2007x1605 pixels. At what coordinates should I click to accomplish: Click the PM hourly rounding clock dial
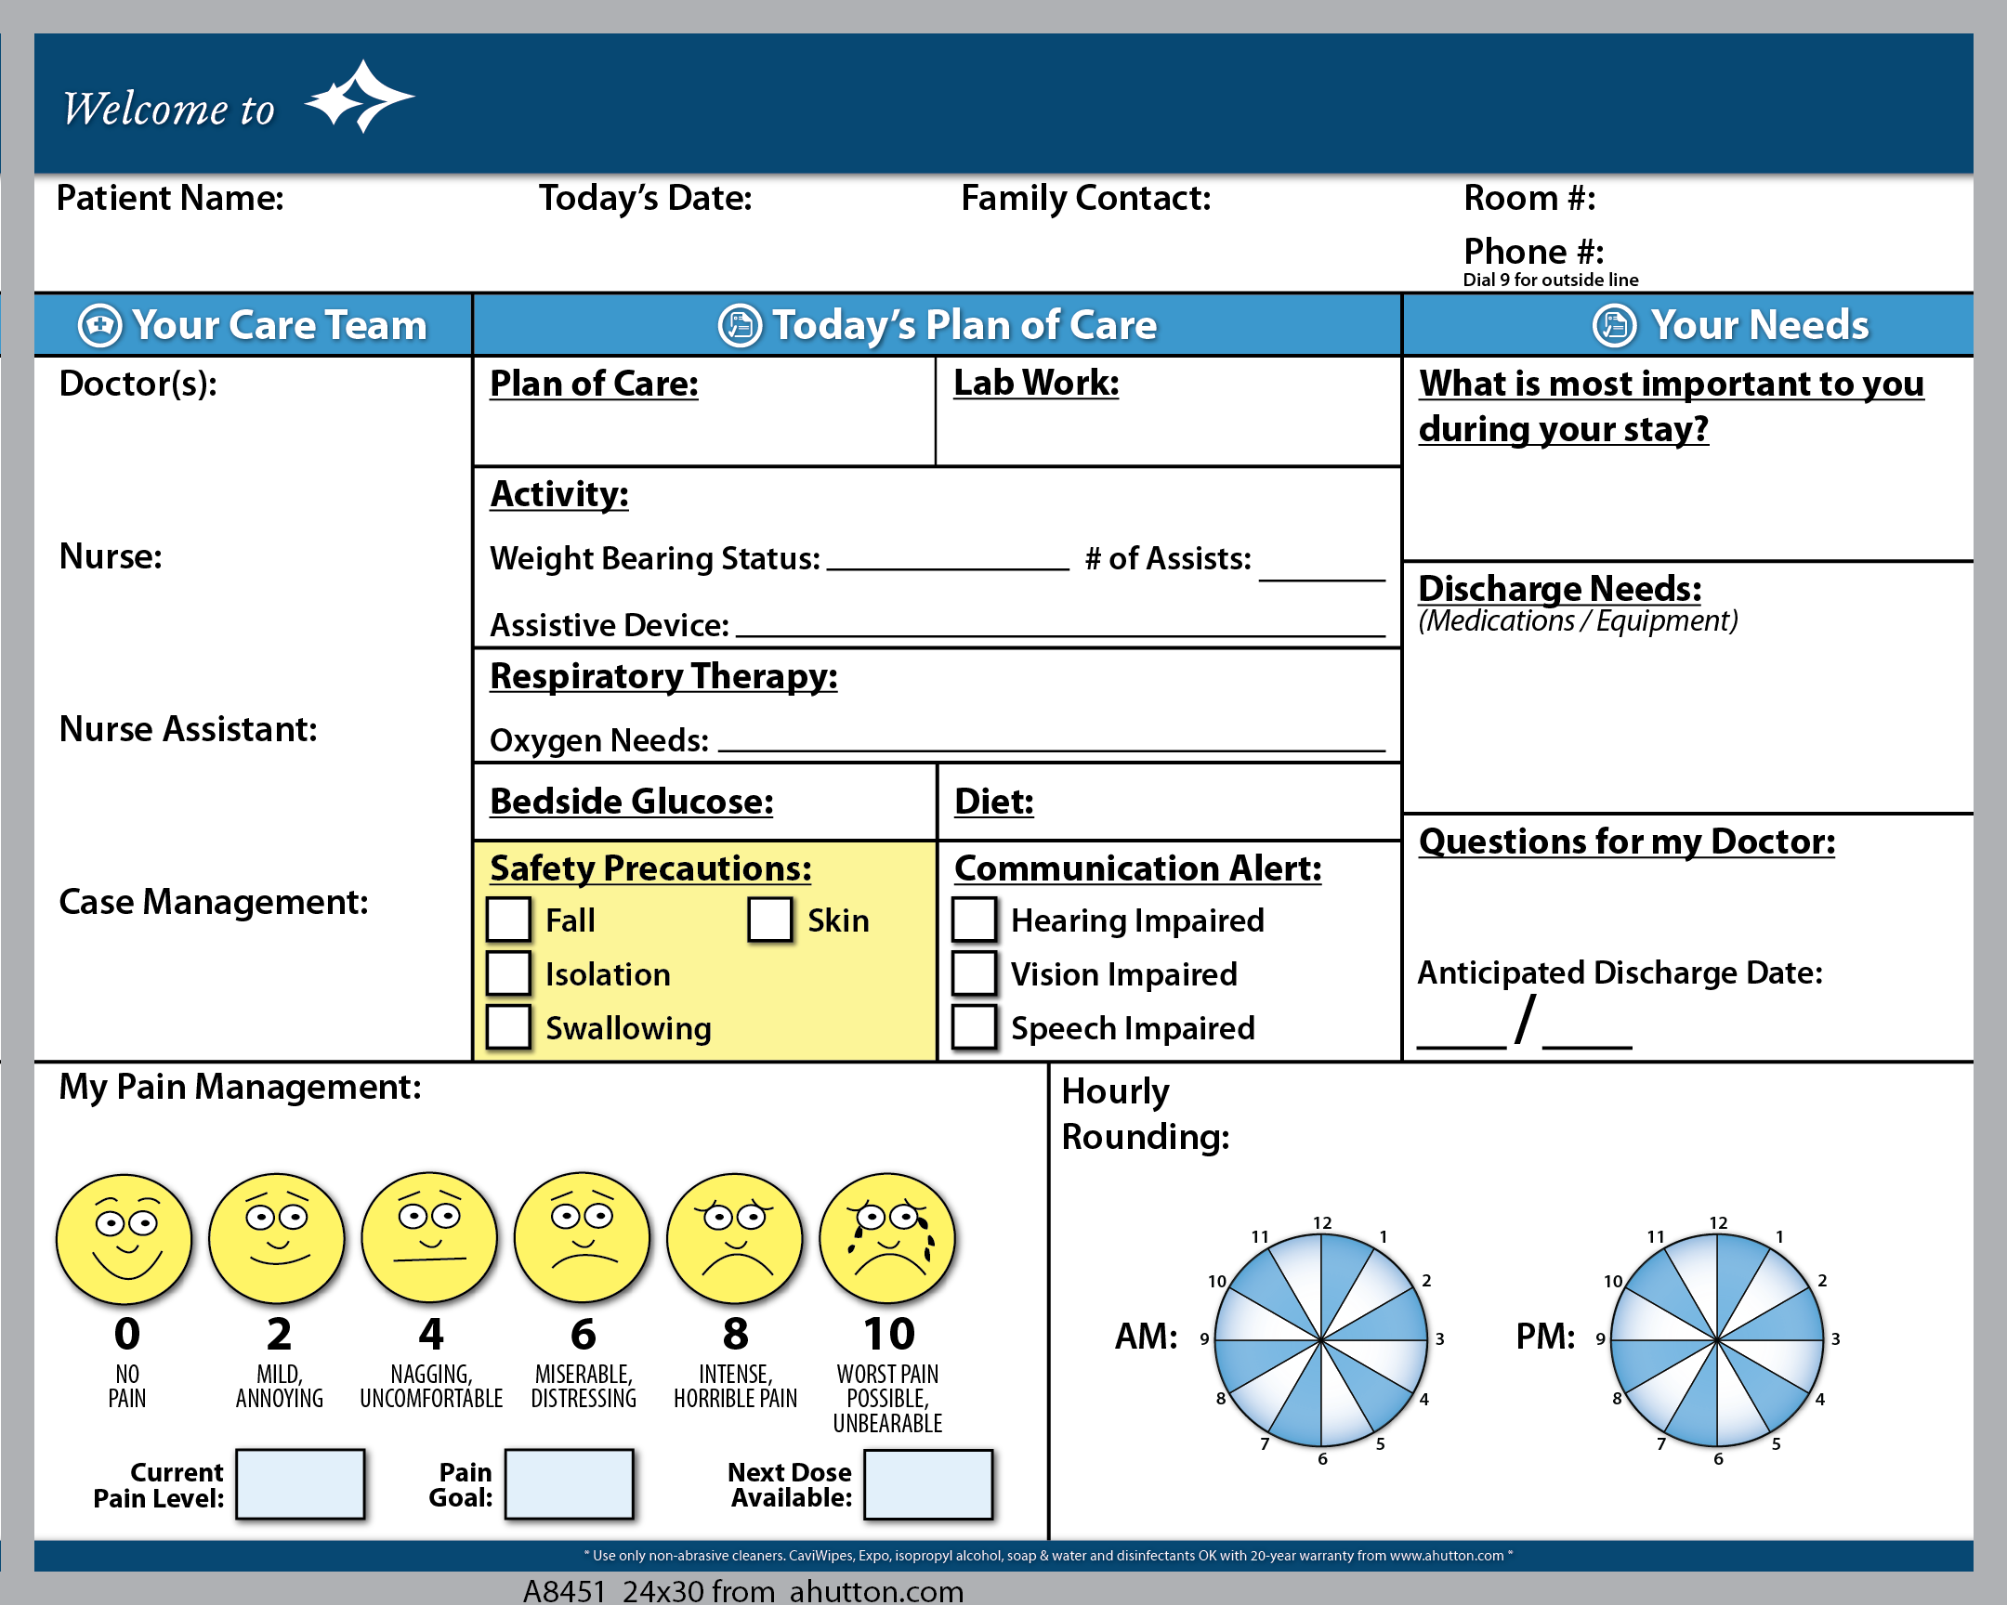[x=1717, y=1340]
